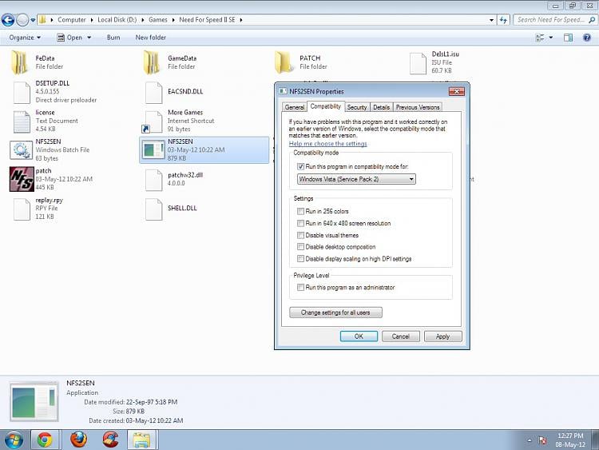
Task: Change view with the views icon
Action: pyautogui.click(x=540, y=38)
